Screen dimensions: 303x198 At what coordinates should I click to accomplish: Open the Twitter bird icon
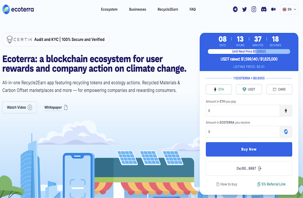tap(244, 9)
